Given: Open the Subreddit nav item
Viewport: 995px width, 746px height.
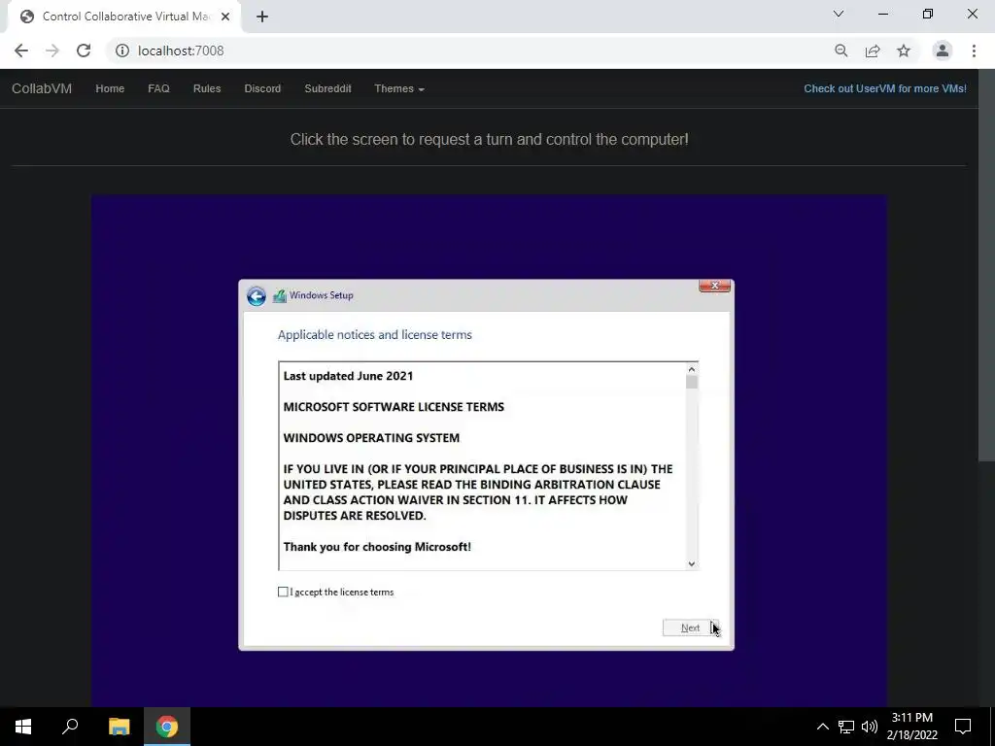Looking at the screenshot, I should tap(327, 88).
